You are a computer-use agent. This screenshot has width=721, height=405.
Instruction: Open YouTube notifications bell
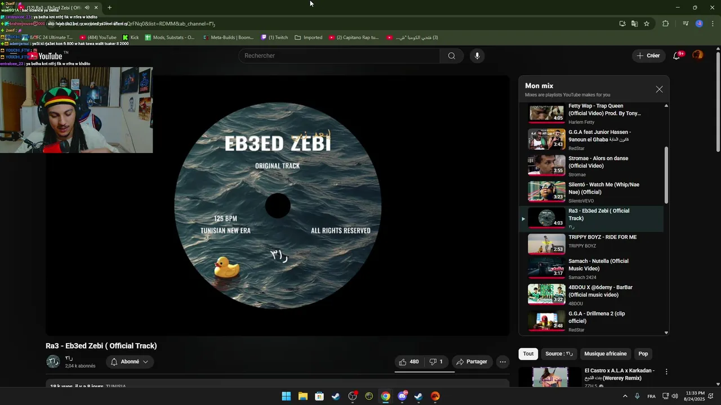[677, 56]
